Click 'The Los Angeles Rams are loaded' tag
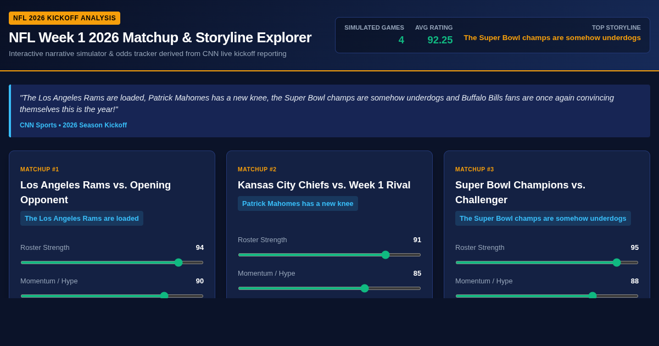Viewport: 659px width, 346px height. click(82, 219)
